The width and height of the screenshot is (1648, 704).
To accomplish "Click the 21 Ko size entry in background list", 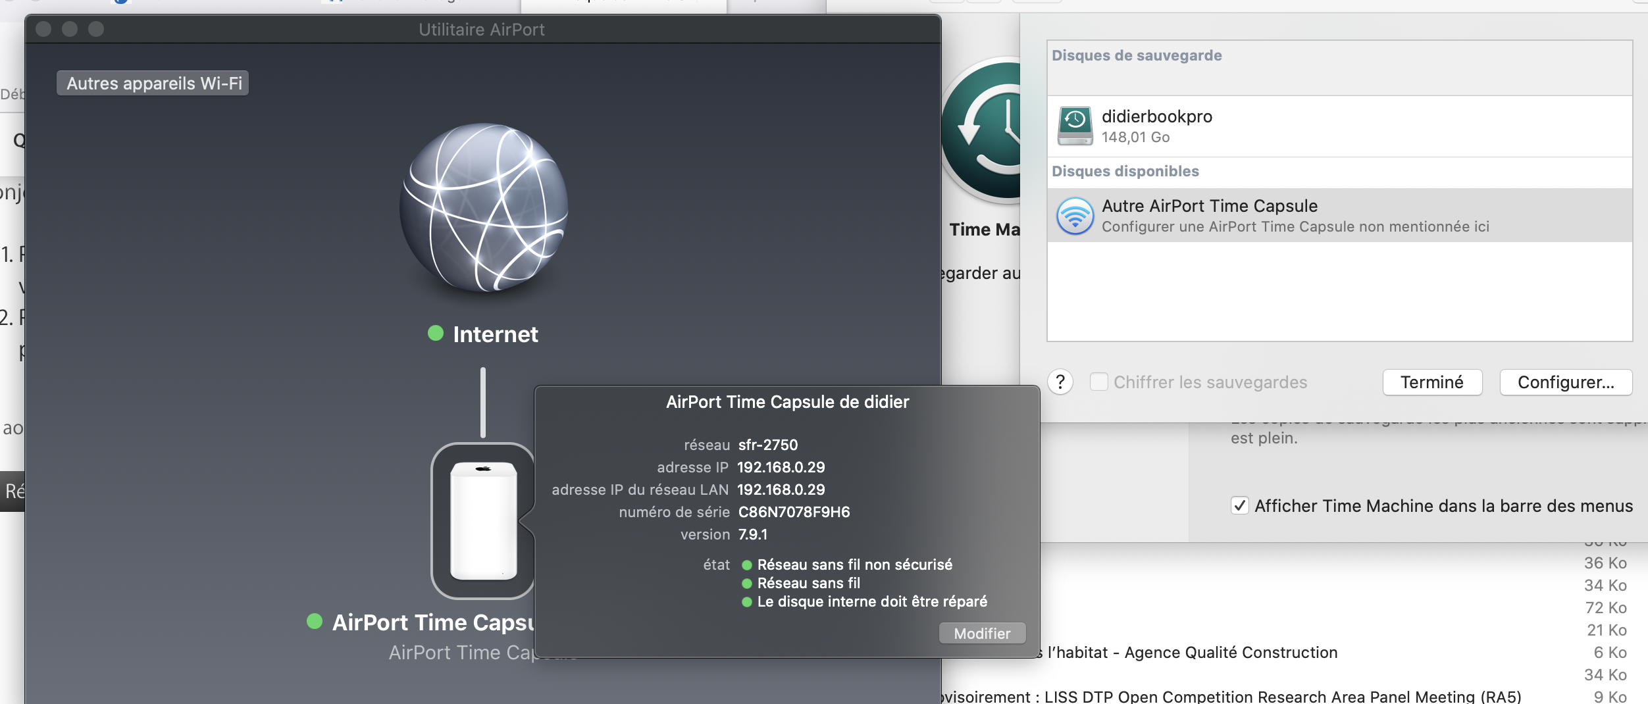I will coord(1607,630).
